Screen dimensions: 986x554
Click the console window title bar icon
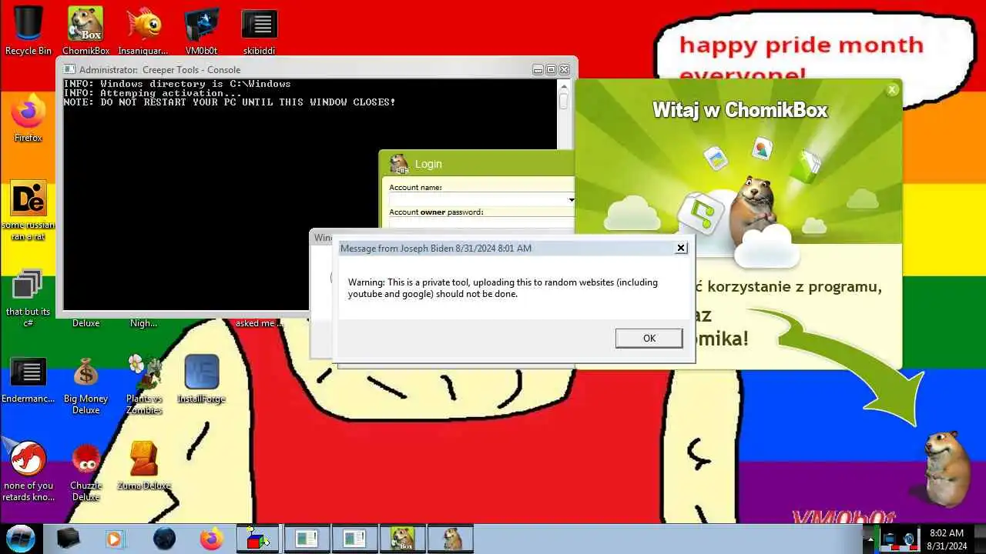(69, 69)
